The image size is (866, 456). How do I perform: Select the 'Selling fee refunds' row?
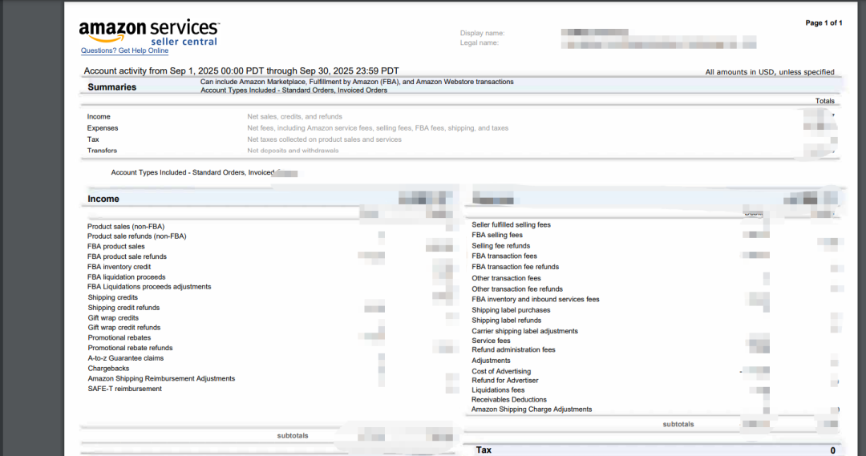pos(501,246)
